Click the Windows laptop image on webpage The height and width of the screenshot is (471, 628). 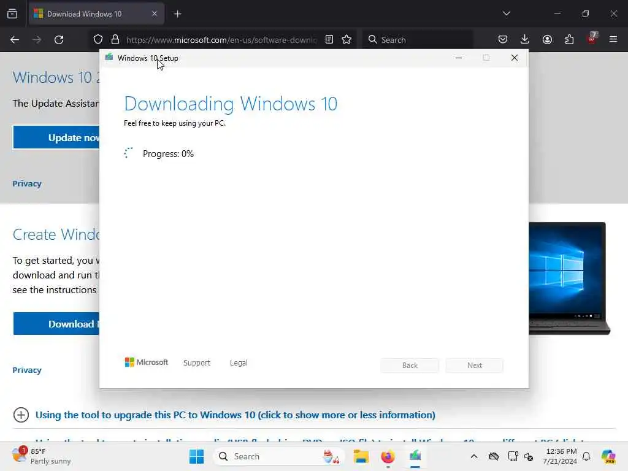(x=569, y=278)
